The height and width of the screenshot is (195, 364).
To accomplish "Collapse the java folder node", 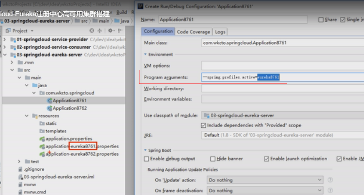I will [27, 85].
